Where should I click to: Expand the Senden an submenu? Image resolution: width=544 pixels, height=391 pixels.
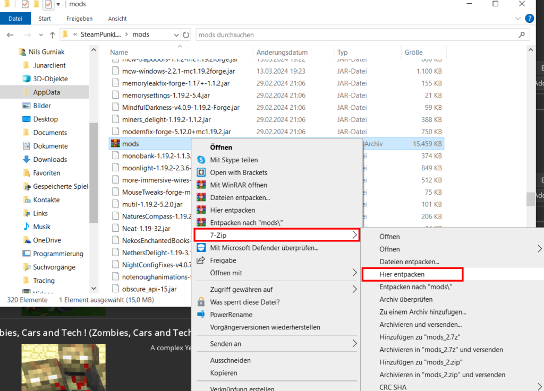pos(355,344)
